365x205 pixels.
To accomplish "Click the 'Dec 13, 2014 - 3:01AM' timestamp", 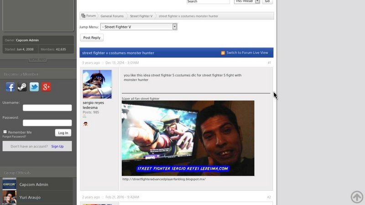I will point(122,63).
